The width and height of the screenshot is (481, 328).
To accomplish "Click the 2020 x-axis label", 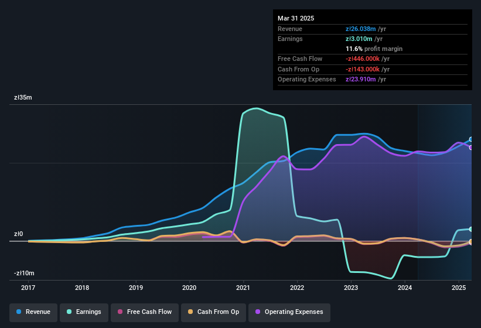I will point(189,288).
